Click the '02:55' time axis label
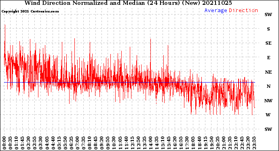279x151 pixels. 35,143
